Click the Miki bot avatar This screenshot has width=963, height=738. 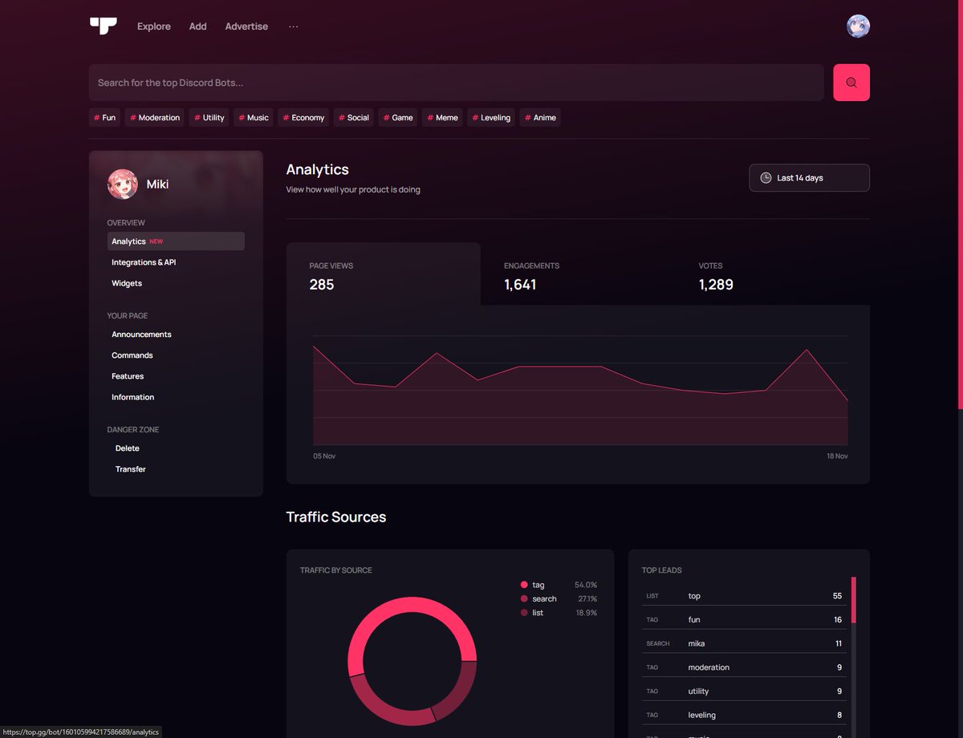tap(123, 184)
